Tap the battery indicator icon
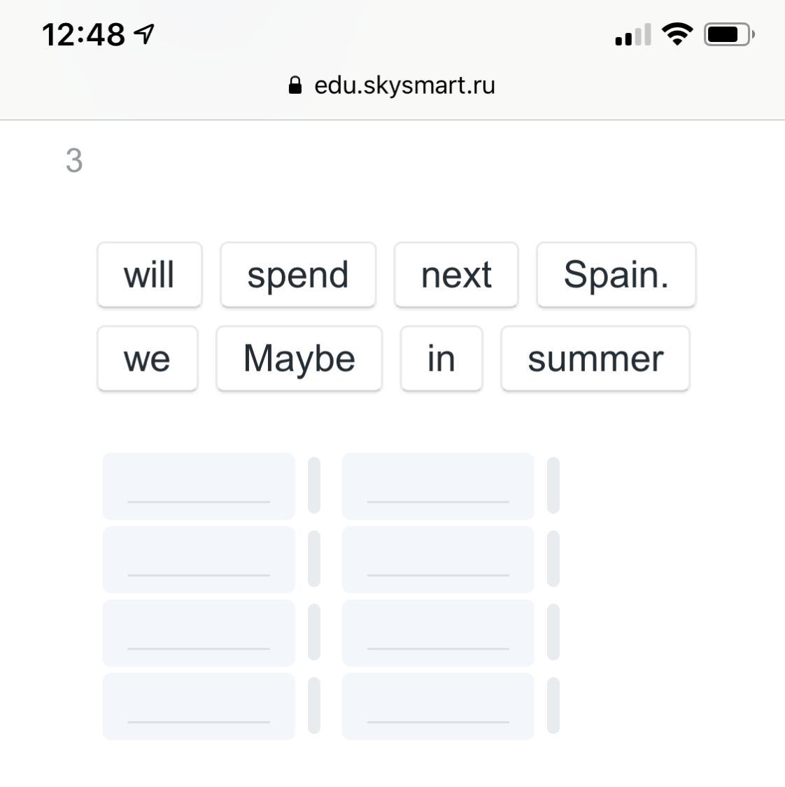The width and height of the screenshot is (785, 787). pos(728,34)
